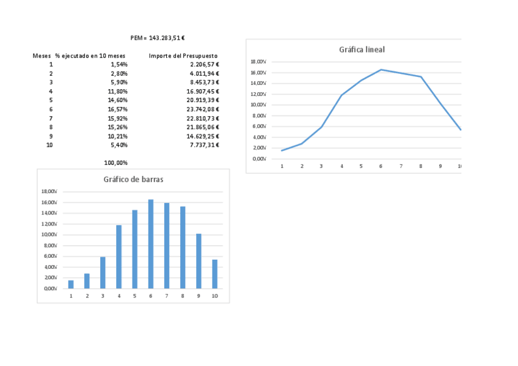Click the 100,00% total cell
The image size is (518, 366).
[116, 163]
